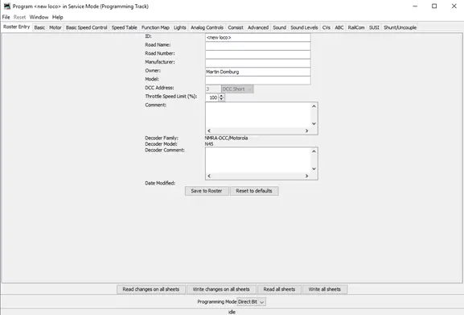This screenshot has width=464, height=315.
Task: Switch to the Sound Levels tab
Action: (304, 27)
